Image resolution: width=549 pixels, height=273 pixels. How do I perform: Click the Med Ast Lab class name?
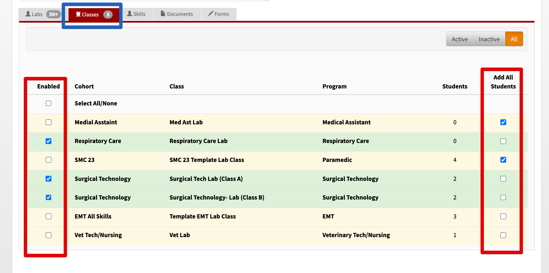(x=186, y=122)
